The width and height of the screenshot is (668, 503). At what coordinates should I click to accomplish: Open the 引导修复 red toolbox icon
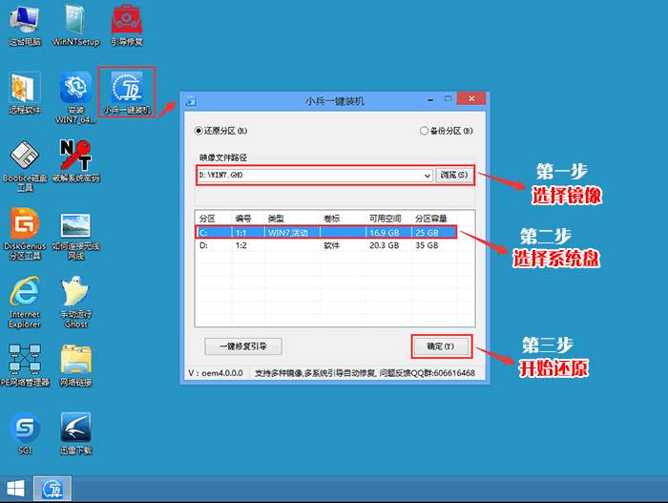[x=127, y=25]
